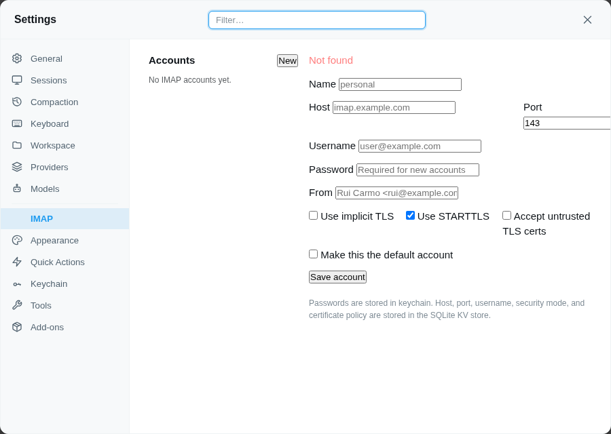Click the Keychain key icon
Viewport: 611px width, 434px height.
(17, 284)
